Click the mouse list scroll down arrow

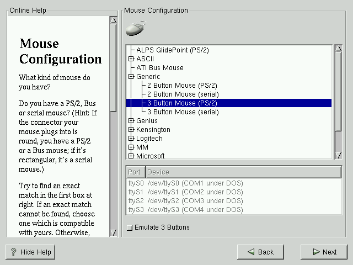(x=338, y=156)
